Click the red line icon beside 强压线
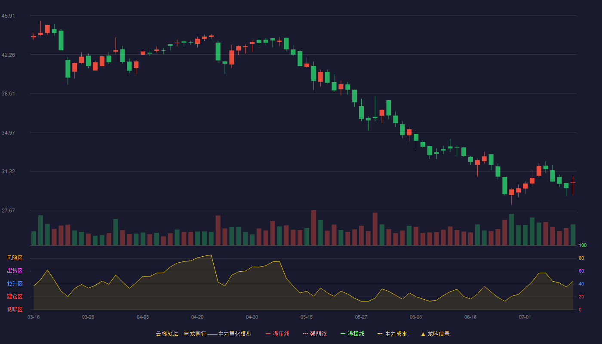The width and height of the screenshot is (602, 344). (268, 334)
